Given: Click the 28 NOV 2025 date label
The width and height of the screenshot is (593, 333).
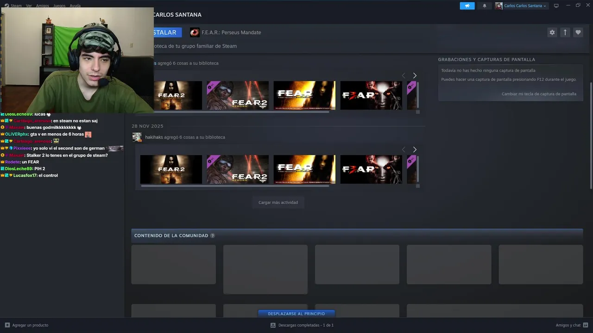Looking at the screenshot, I should point(147,126).
